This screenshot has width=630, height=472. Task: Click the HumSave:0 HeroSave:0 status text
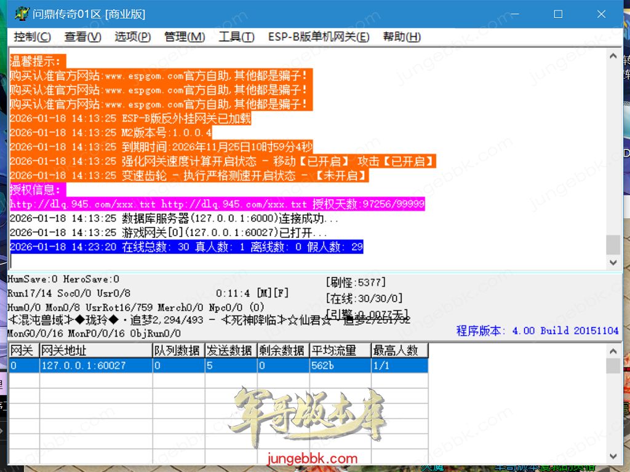click(63, 279)
